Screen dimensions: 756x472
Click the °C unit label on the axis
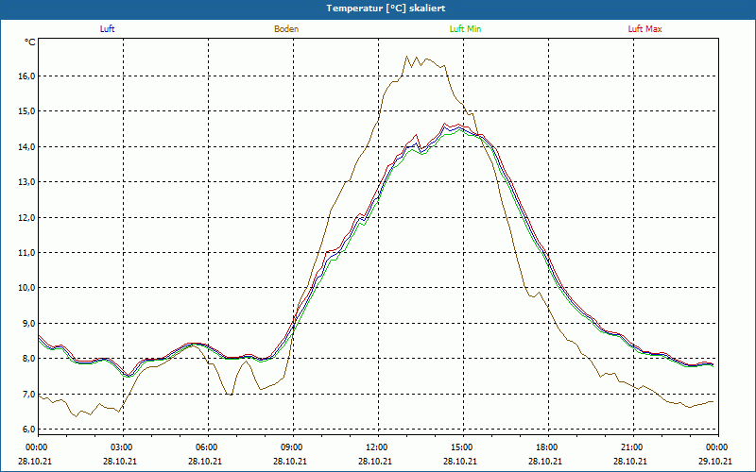(x=30, y=42)
